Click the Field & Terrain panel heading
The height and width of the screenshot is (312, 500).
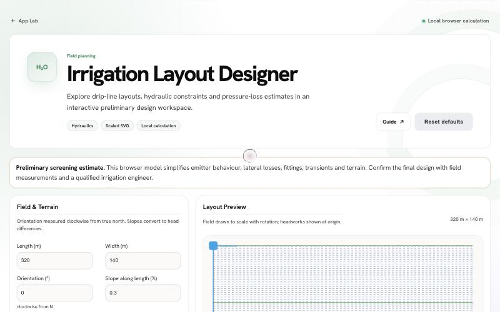coord(37,207)
